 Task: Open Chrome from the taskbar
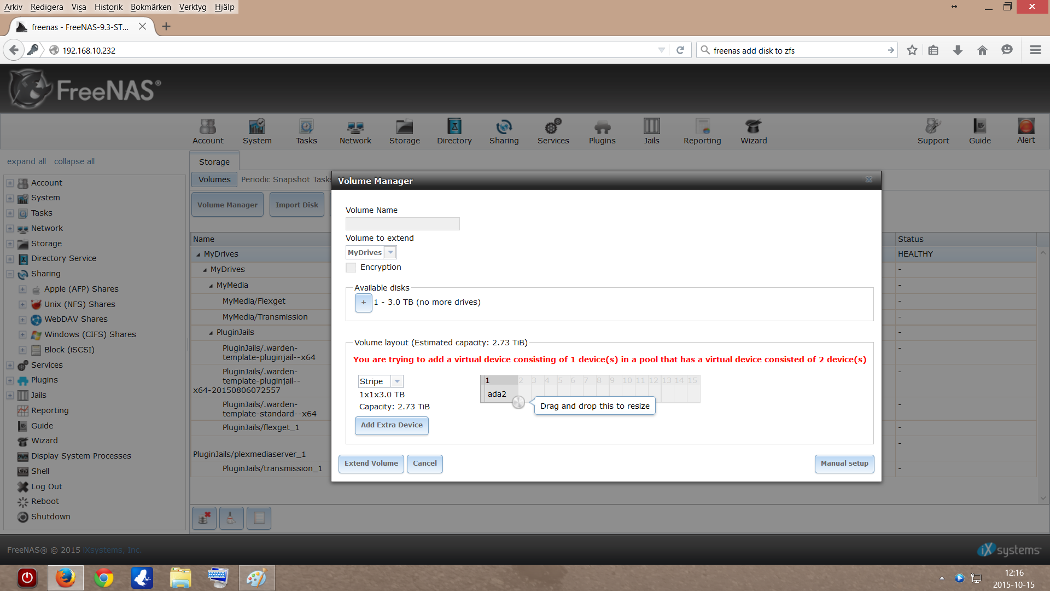tap(104, 578)
